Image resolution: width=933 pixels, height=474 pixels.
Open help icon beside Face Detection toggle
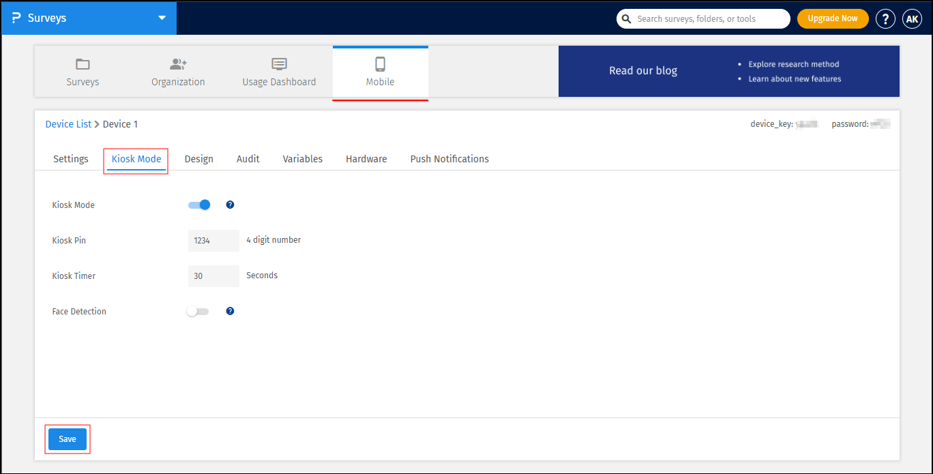[230, 311]
